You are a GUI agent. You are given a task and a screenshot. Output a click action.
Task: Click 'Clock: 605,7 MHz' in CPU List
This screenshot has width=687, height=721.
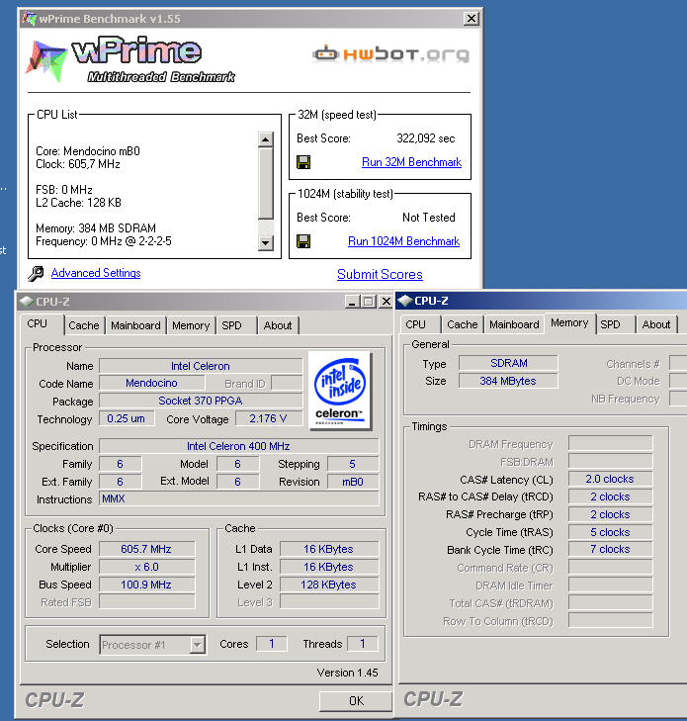[78, 164]
